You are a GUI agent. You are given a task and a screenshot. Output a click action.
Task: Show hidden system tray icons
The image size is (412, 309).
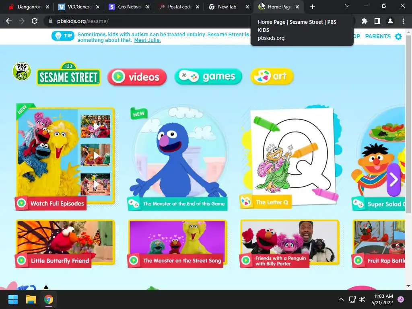point(341,299)
